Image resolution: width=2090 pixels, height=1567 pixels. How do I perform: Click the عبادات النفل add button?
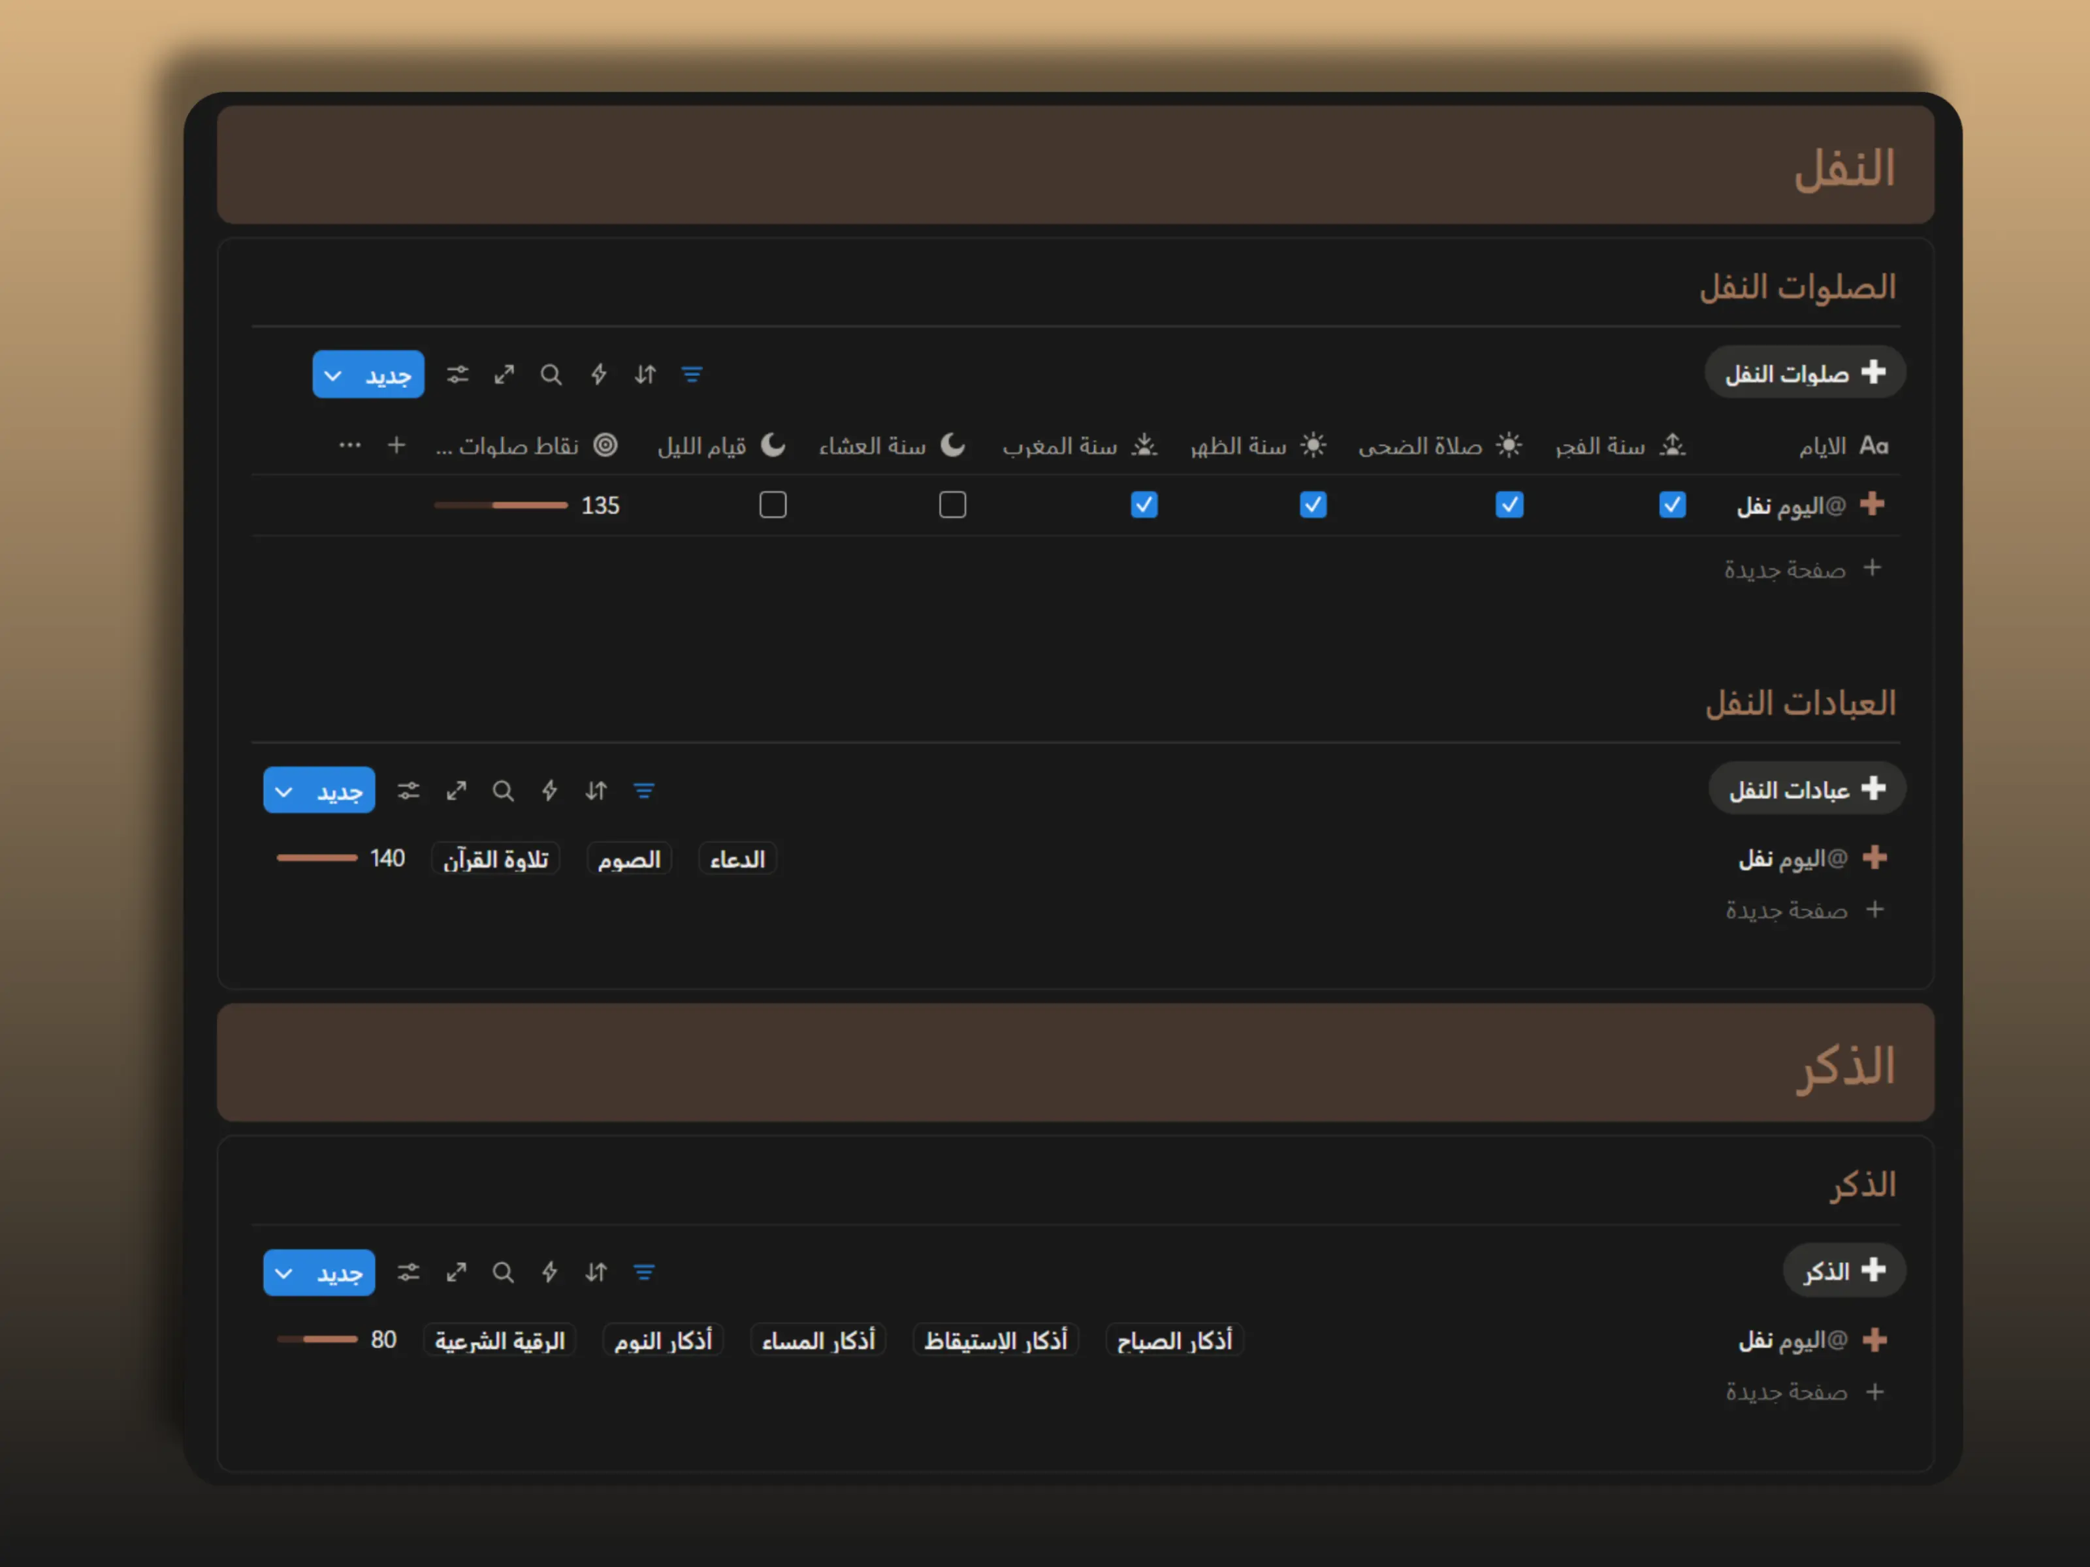[1807, 788]
